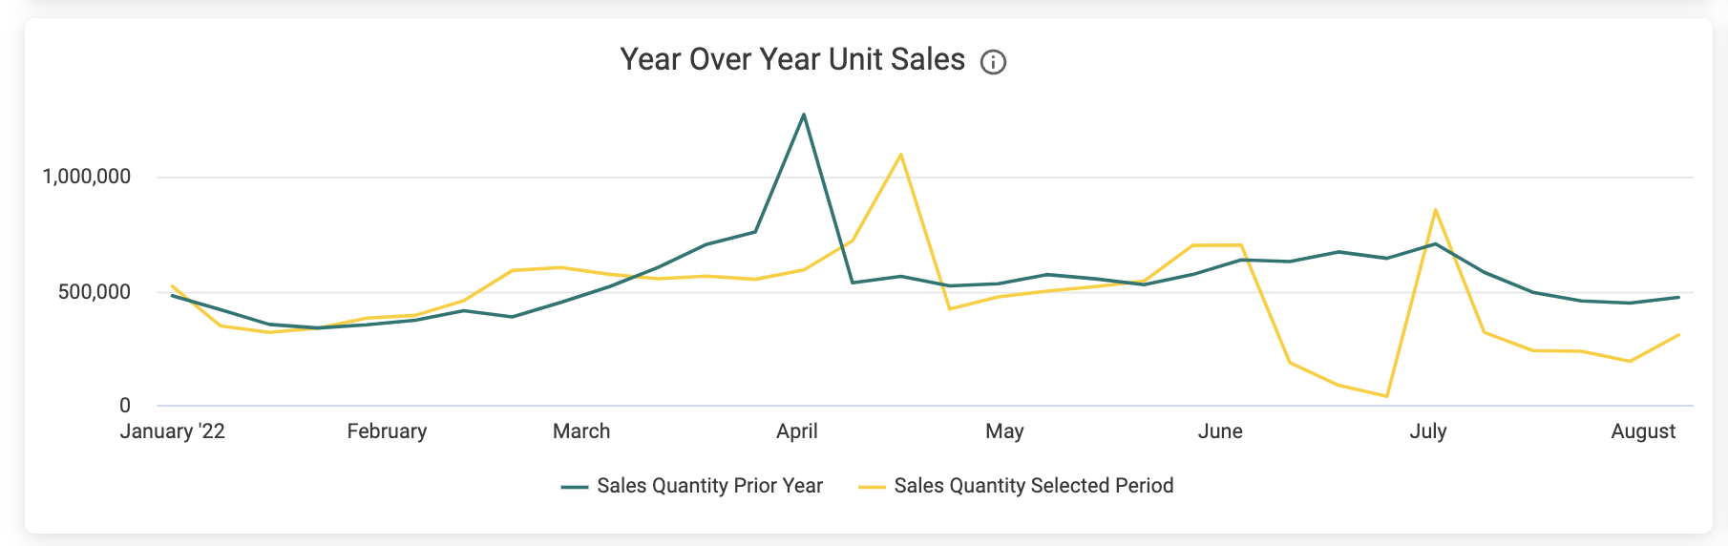Click the April axis label
Viewport: 1728px width, 546px height.
click(x=797, y=431)
